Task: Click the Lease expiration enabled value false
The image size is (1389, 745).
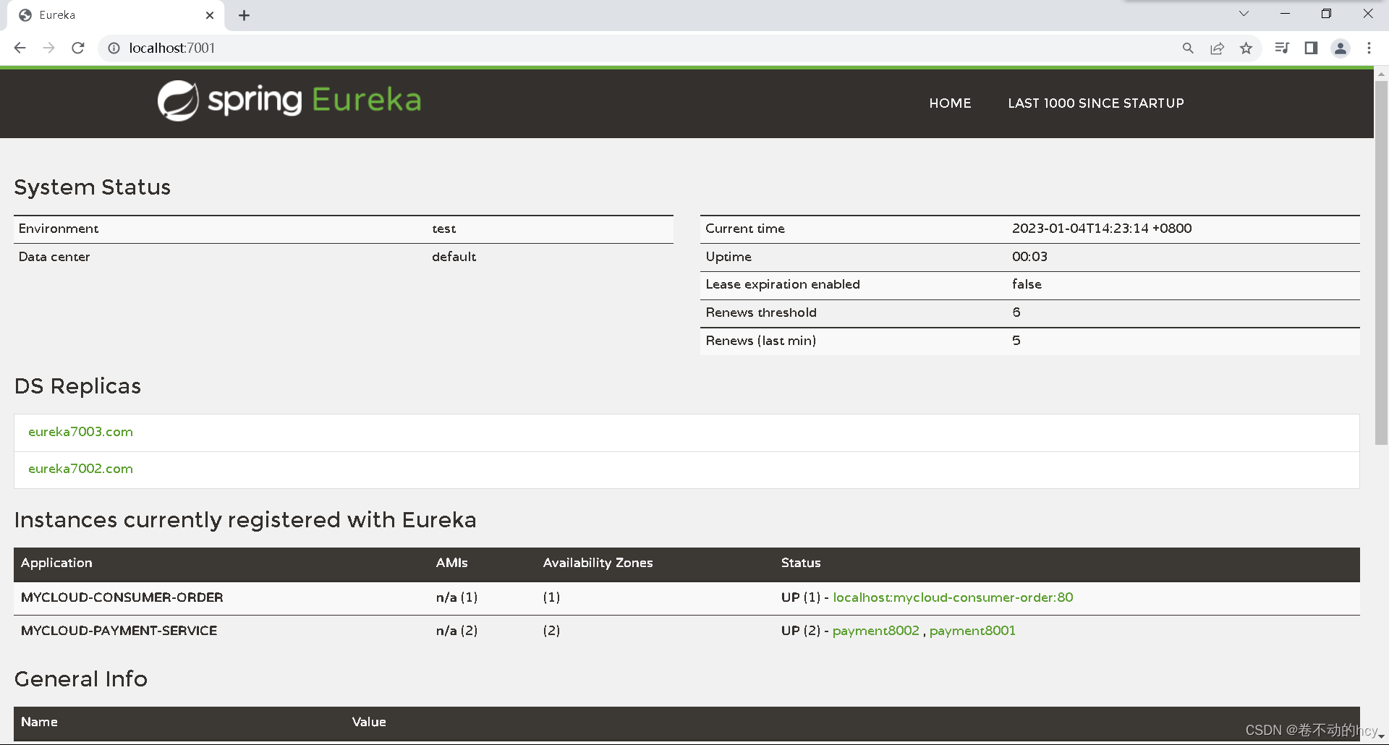Action: (x=1027, y=284)
